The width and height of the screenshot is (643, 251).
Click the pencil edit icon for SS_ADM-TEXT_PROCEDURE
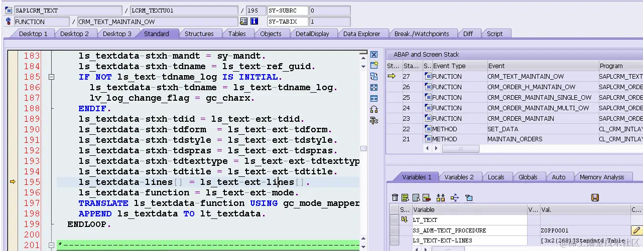tap(636, 230)
